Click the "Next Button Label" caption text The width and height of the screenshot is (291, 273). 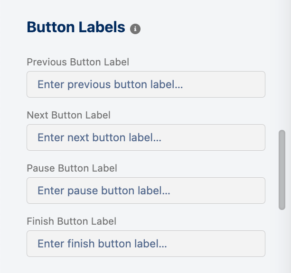pos(68,115)
